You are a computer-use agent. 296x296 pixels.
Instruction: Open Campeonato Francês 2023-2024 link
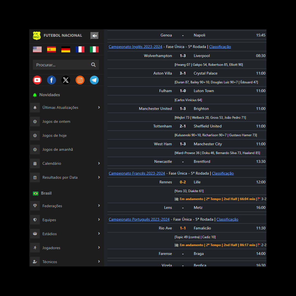pos(137,173)
